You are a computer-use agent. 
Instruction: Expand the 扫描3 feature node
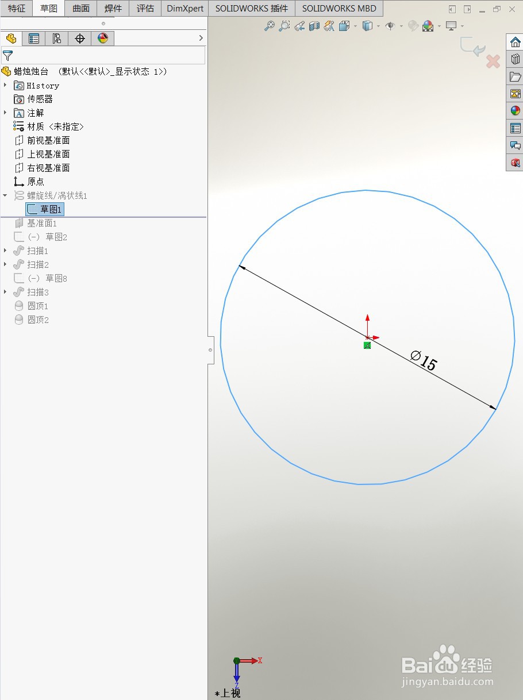(x=6, y=292)
